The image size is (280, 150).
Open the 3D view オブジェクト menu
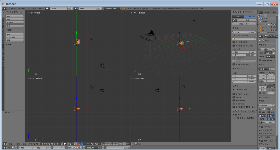coord(34,144)
